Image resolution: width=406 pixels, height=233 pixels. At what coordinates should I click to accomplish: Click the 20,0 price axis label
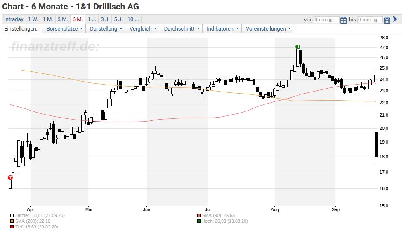click(x=384, y=128)
